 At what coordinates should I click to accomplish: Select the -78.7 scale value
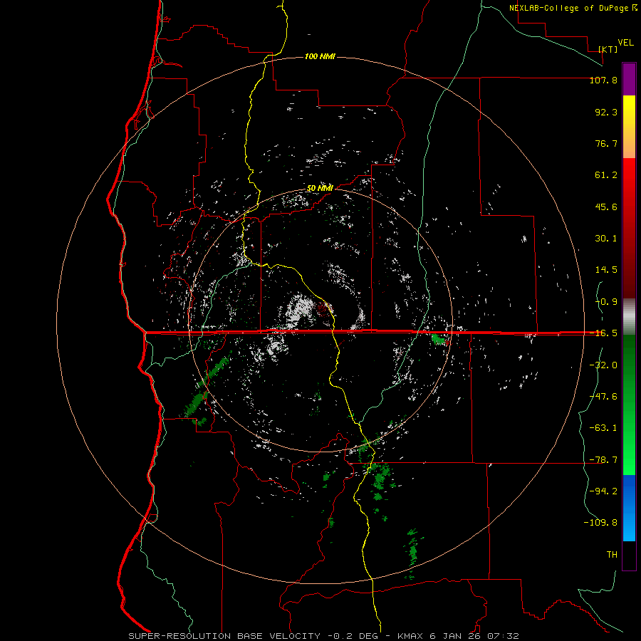pyautogui.click(x=603, y=460)
